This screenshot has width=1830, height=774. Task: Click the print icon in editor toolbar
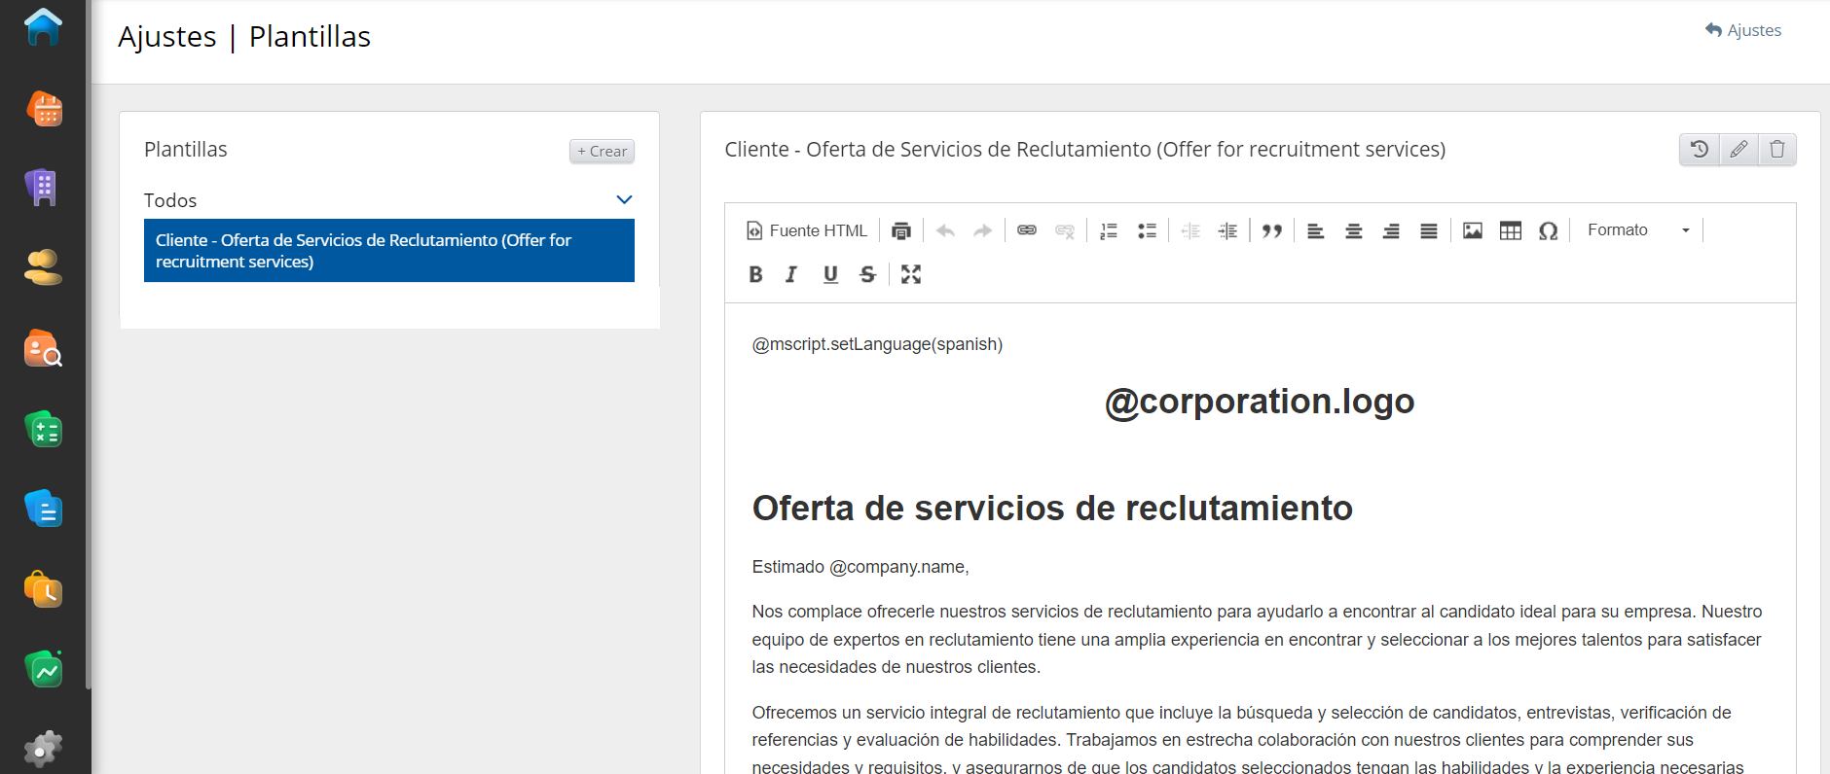900,230
